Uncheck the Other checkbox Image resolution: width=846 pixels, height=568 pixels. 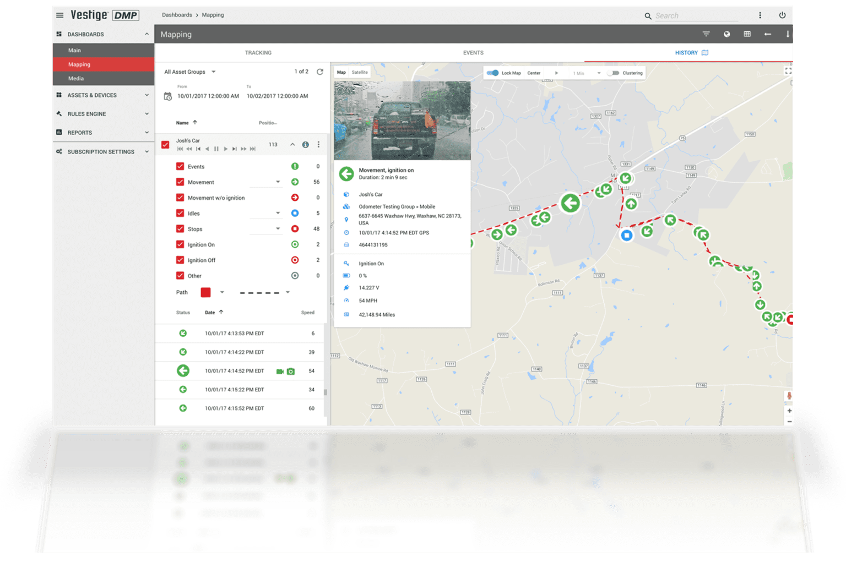coord(180,276)
